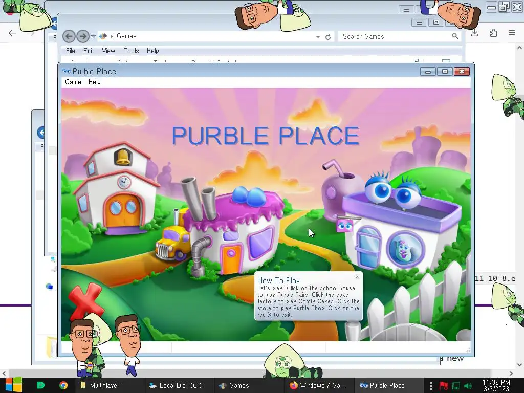Open File menu in Games explorer window
The image size is (524, 393).
pos(70,51)
